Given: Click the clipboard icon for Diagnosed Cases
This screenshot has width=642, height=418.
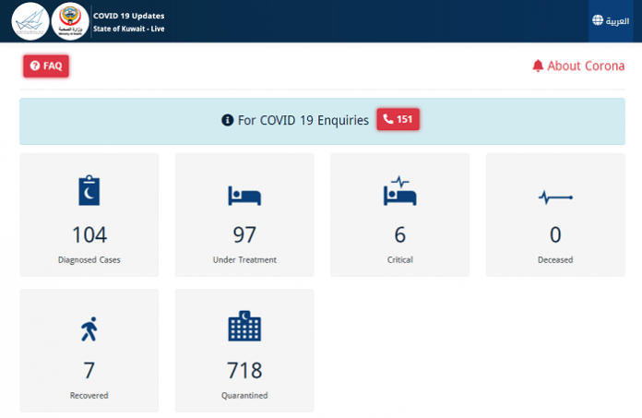Looking at the screenshot, I should pos(89,190).
